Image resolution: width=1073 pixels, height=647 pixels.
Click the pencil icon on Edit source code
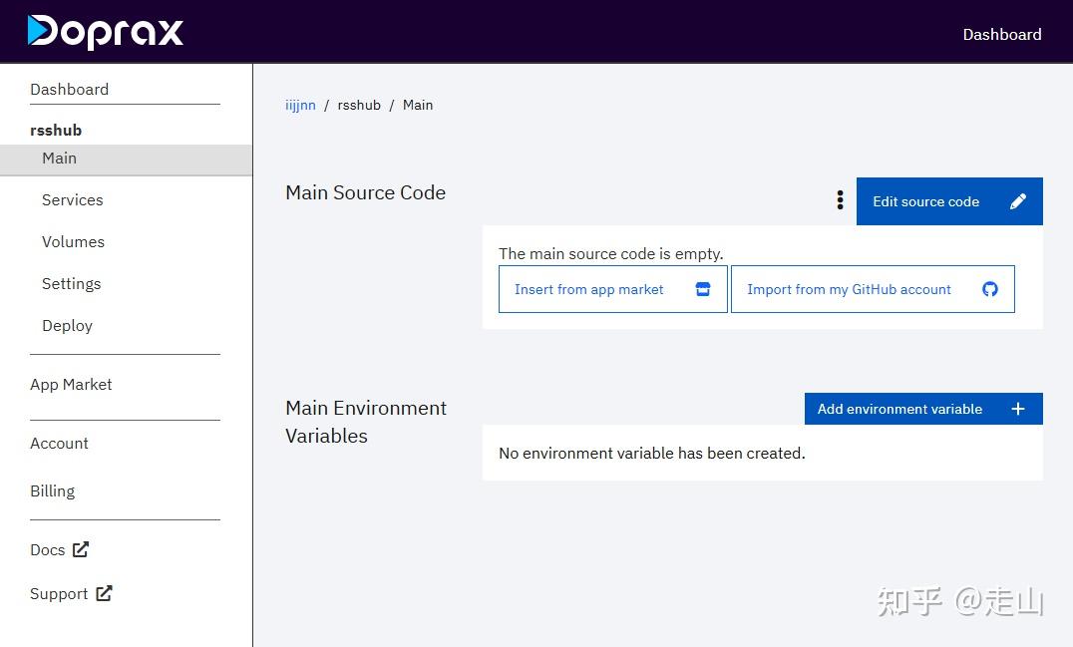(x=1017, y=201)
